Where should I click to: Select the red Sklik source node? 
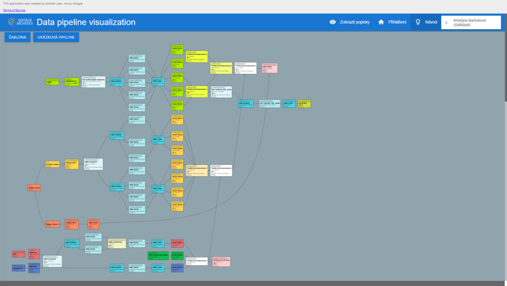(x=18, y=254)
